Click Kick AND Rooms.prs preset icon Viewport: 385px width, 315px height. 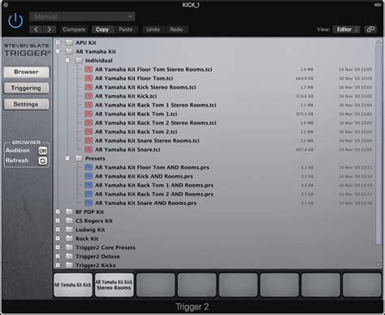pyautogui.click(x=89, y=176)
